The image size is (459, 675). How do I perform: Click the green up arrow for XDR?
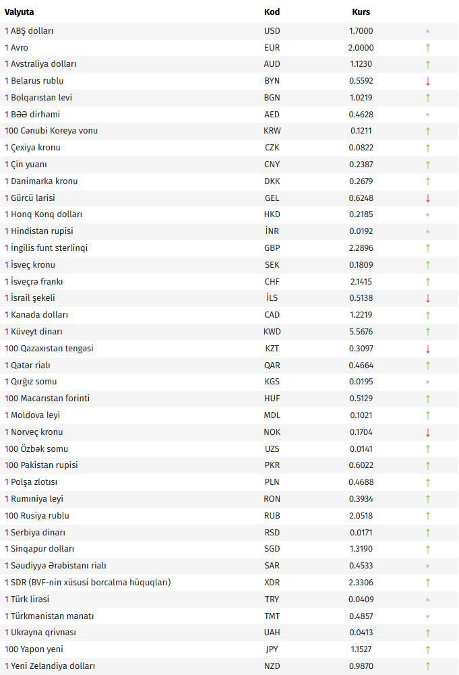(x=427, y=583)
